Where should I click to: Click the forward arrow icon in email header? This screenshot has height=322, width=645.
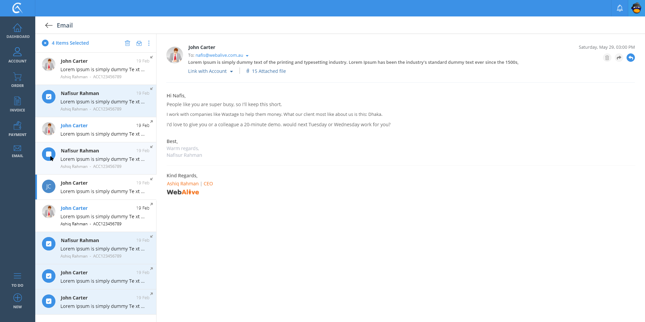click(619, 58)
